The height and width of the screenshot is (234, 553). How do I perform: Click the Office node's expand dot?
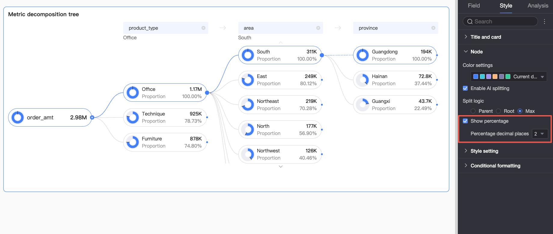(207, 93)
